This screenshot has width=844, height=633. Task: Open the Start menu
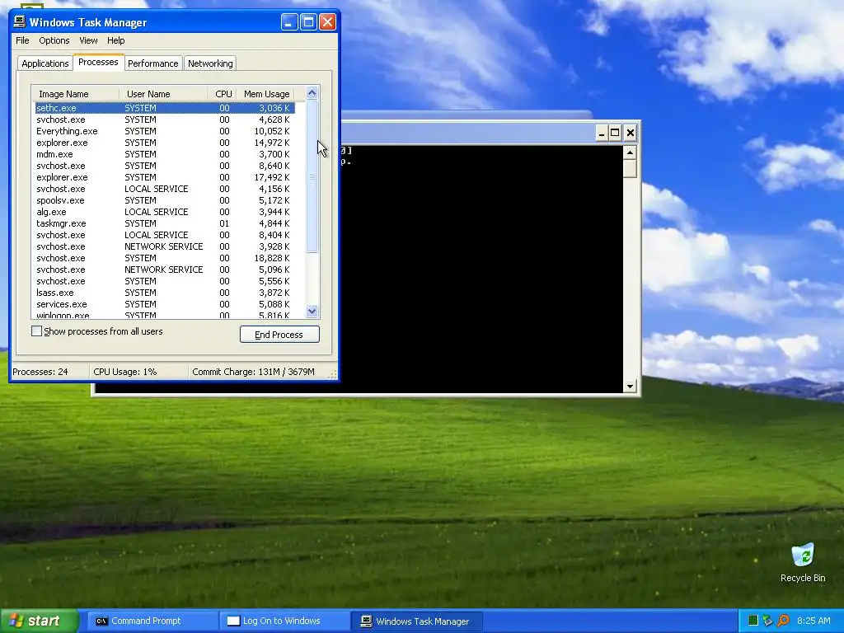[39, 621]
